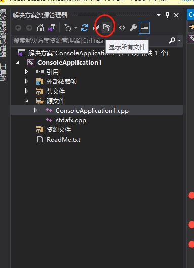Expand the 外部依赖项 node

point(26,81)
